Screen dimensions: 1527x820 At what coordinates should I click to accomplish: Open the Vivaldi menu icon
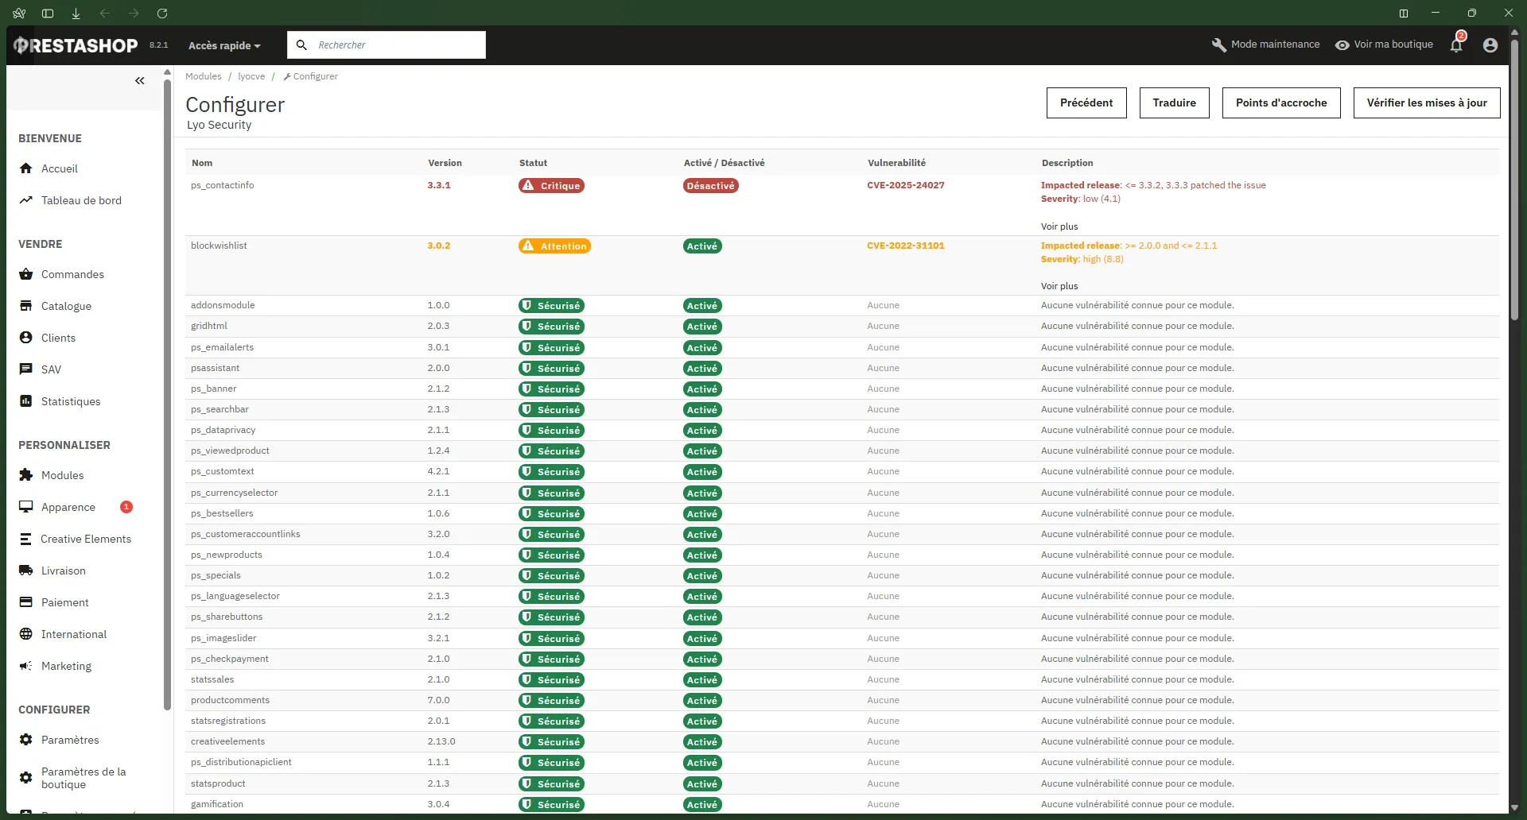[19, 14]
